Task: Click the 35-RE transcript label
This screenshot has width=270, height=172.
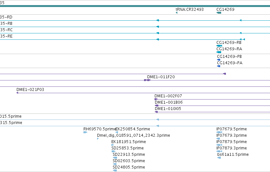Action: pyautogui.click(x=6, y=36)
